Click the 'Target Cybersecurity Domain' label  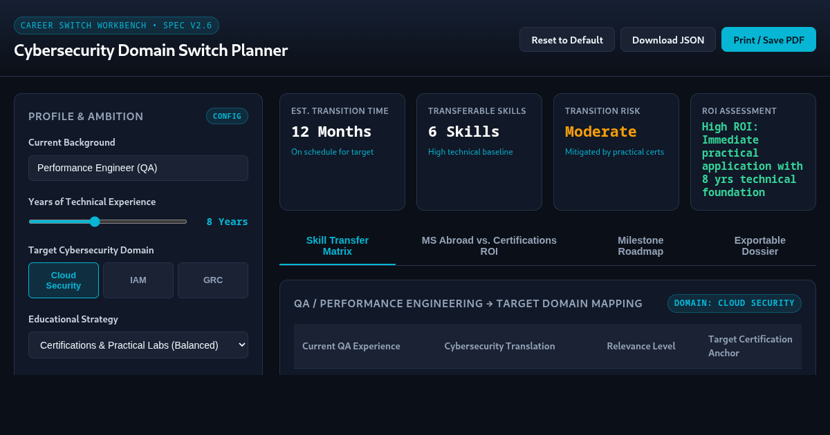[x=91, y=250]
